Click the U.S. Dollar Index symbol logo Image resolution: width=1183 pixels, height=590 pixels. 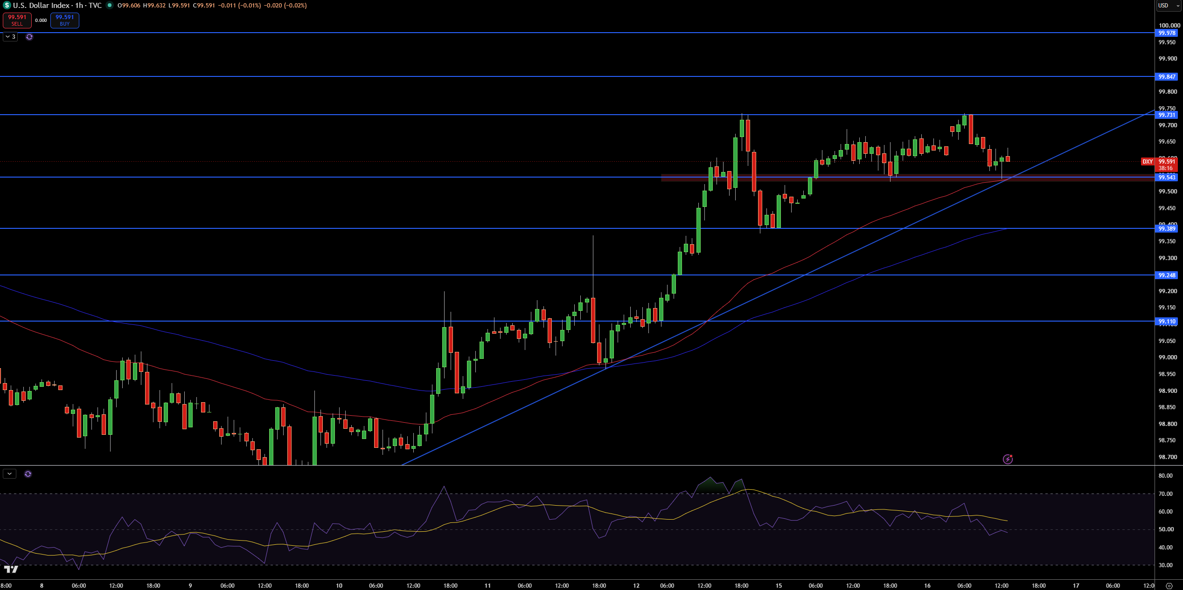pyautogui.click(x=7, y=5)
